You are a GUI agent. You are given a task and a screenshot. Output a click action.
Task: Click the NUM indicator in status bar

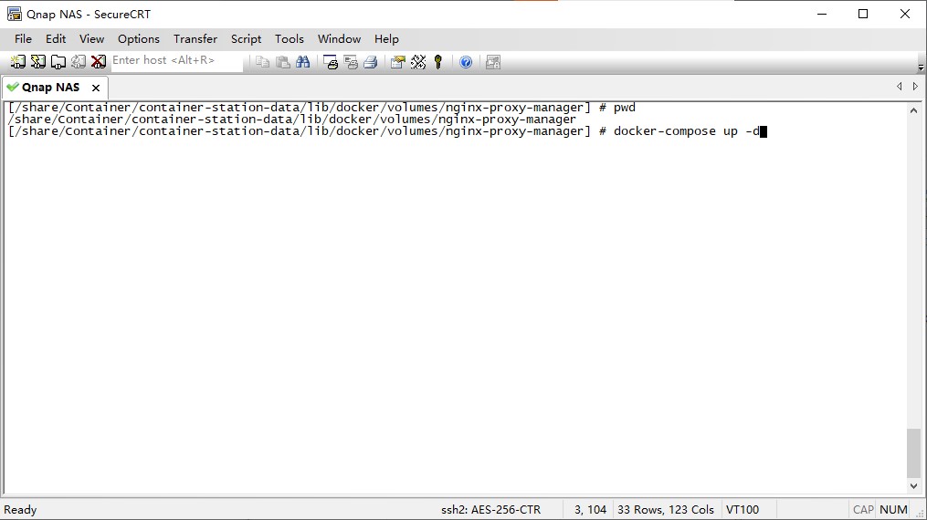pos(893,509)
